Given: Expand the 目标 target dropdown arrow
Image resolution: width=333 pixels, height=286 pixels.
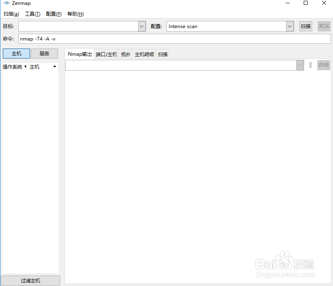Looking at the screenshot, I should pos(142,26).
